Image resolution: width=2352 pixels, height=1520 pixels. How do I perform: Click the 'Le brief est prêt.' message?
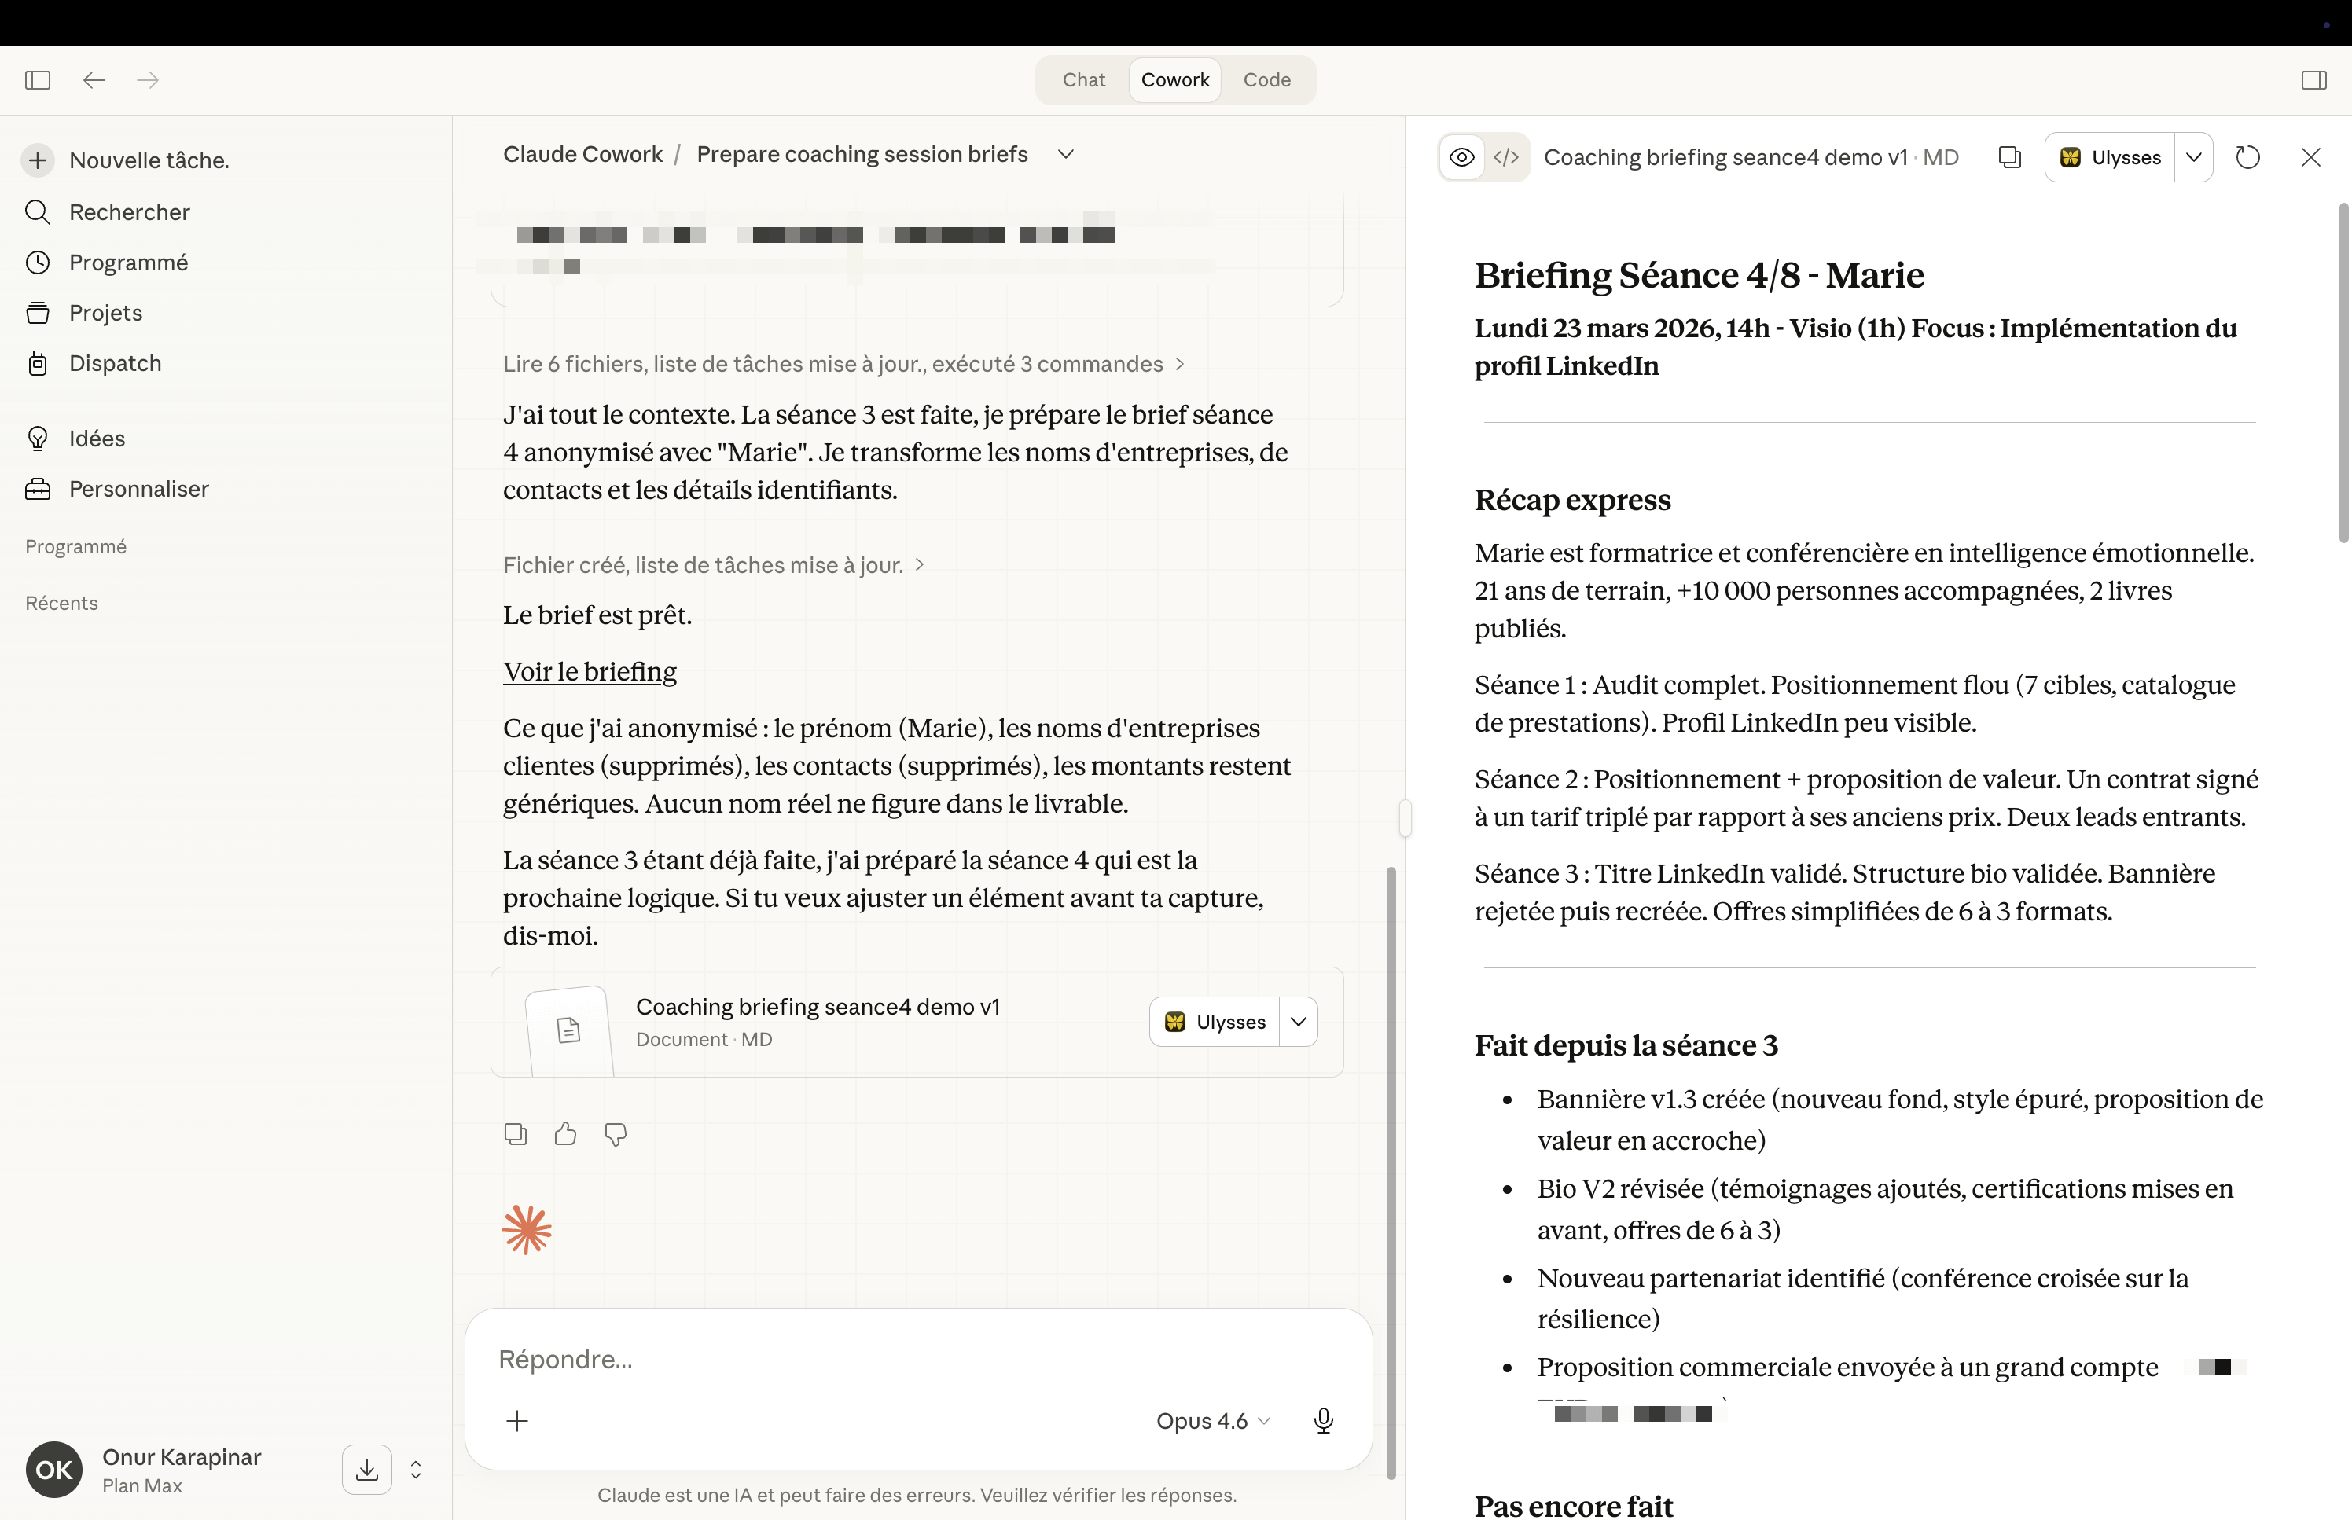coord(597,615)
